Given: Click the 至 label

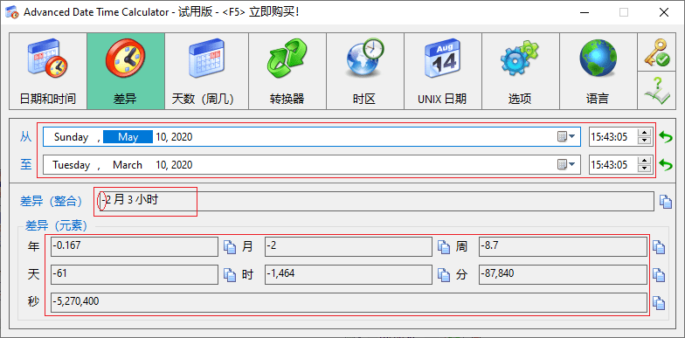Looking at the screenshot, I should click(x=26, y=165).
